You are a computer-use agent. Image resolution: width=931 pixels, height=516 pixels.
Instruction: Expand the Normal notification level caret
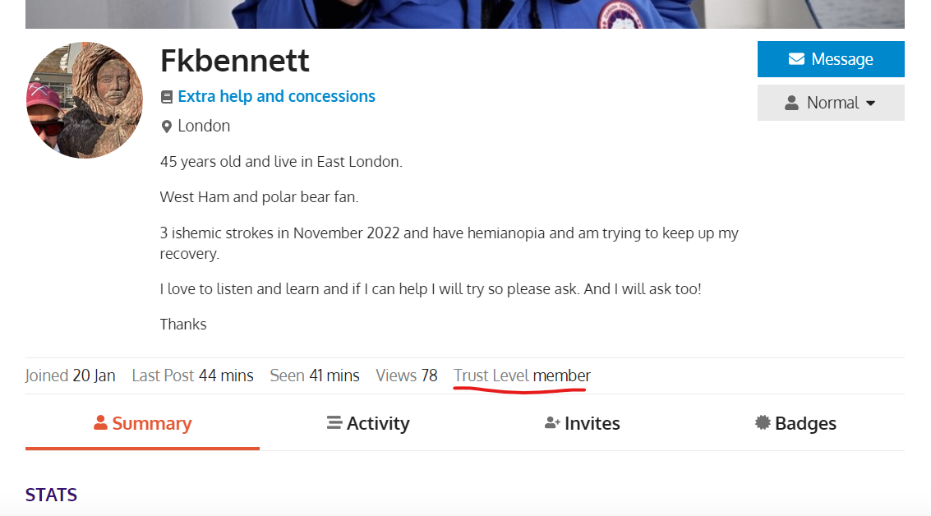click(871, 104)
